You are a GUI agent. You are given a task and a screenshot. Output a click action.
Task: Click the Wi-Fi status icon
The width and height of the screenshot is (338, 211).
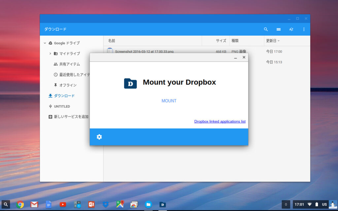point(310,204)
